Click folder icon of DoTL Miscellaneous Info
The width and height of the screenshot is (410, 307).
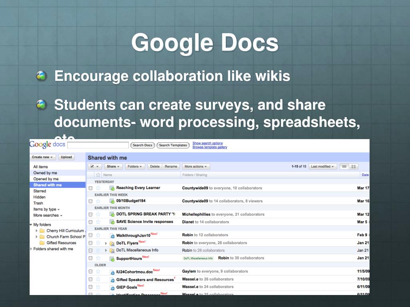tap(112, 250)
